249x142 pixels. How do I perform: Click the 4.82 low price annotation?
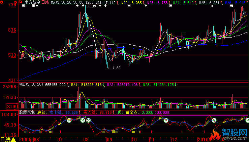(116, 68)
